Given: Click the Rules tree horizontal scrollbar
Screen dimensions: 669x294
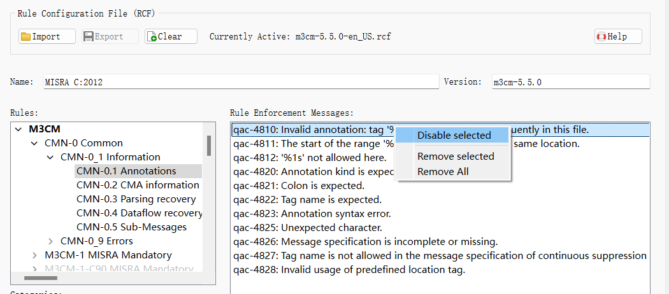Looking at the screenshot, I should (51, 278).
